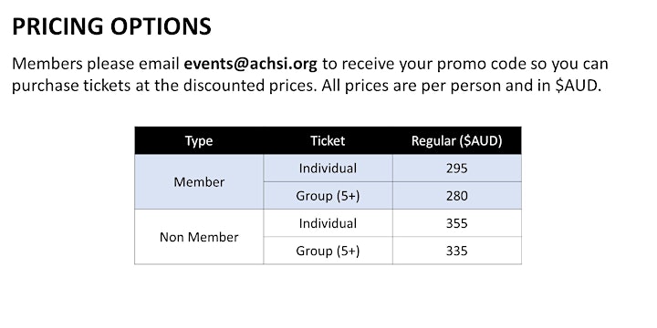Click the 335 price cell
This screenshot has height=328, width=657.
tap(457, 251)
